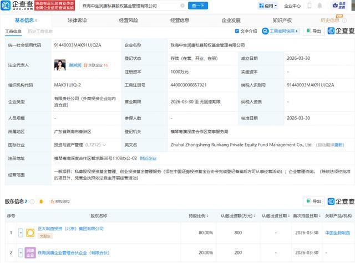Clear the search box with the X icon

[x=182, y=6]
